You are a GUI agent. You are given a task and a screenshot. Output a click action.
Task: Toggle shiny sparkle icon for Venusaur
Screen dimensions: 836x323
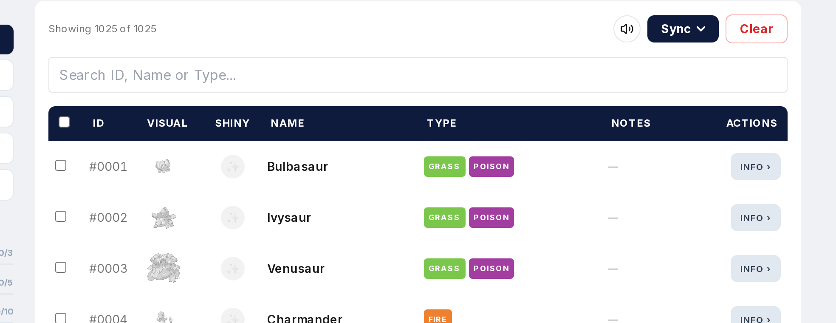pyautogui.click(x=233, y=269)
